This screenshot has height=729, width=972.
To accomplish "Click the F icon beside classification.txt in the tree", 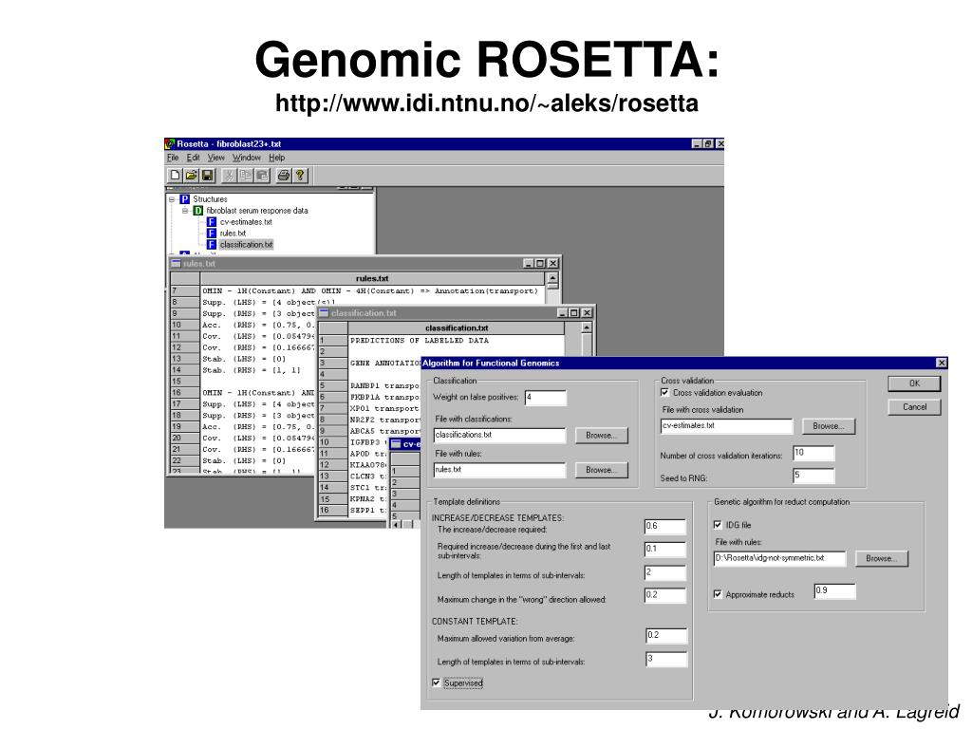I will [212, 244].
